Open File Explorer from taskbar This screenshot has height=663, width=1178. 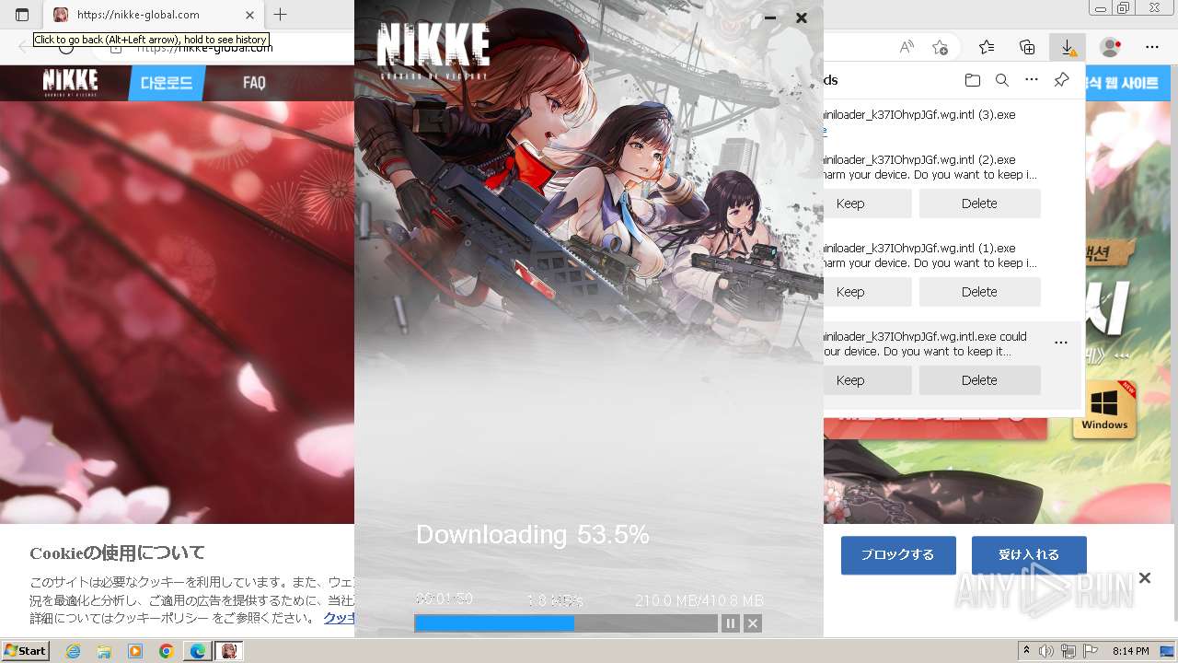point(104,651)
